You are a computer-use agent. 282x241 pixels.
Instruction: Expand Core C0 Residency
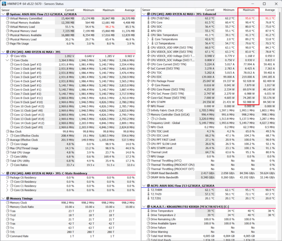(x=7, y=182)
